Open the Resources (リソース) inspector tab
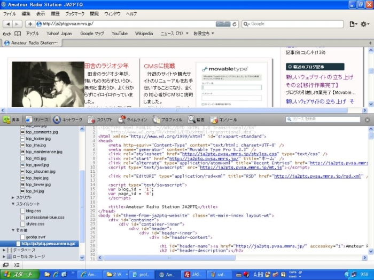This screenshot has height=280, width=374. (x=36, y=119)
